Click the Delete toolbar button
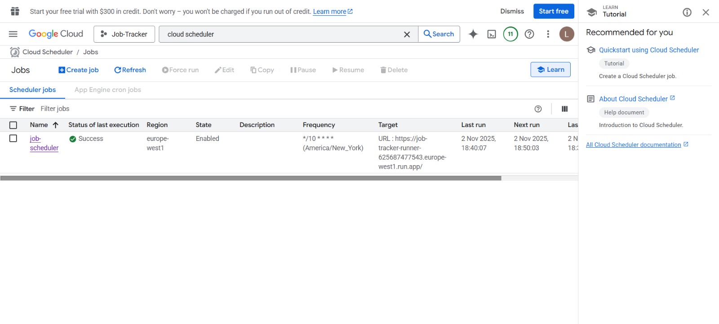 (394, 70)
